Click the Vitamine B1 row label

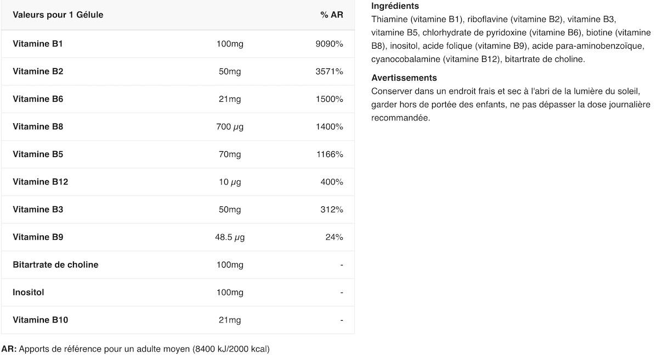pyautogui.click(x=38, y=44)
